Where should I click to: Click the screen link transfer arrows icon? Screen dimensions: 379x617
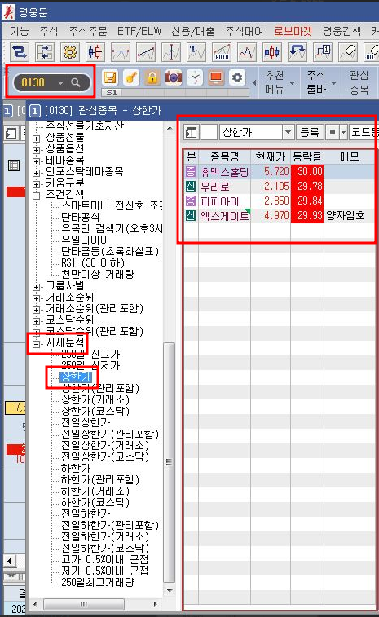click(x=45, y=52)
